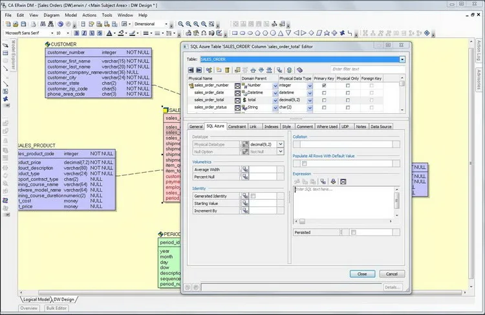
Task: Select the upward triangle shape tool
Action: 281,33
